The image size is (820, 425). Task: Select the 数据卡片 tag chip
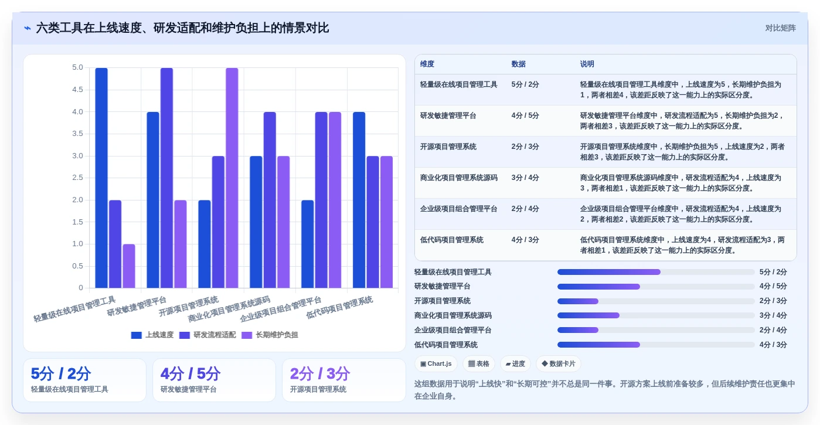click(x=559, y=364)
